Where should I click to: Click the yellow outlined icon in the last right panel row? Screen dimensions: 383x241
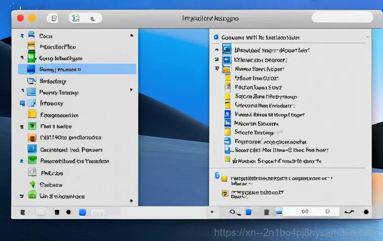pyautogui.click(x=225, y=194)
